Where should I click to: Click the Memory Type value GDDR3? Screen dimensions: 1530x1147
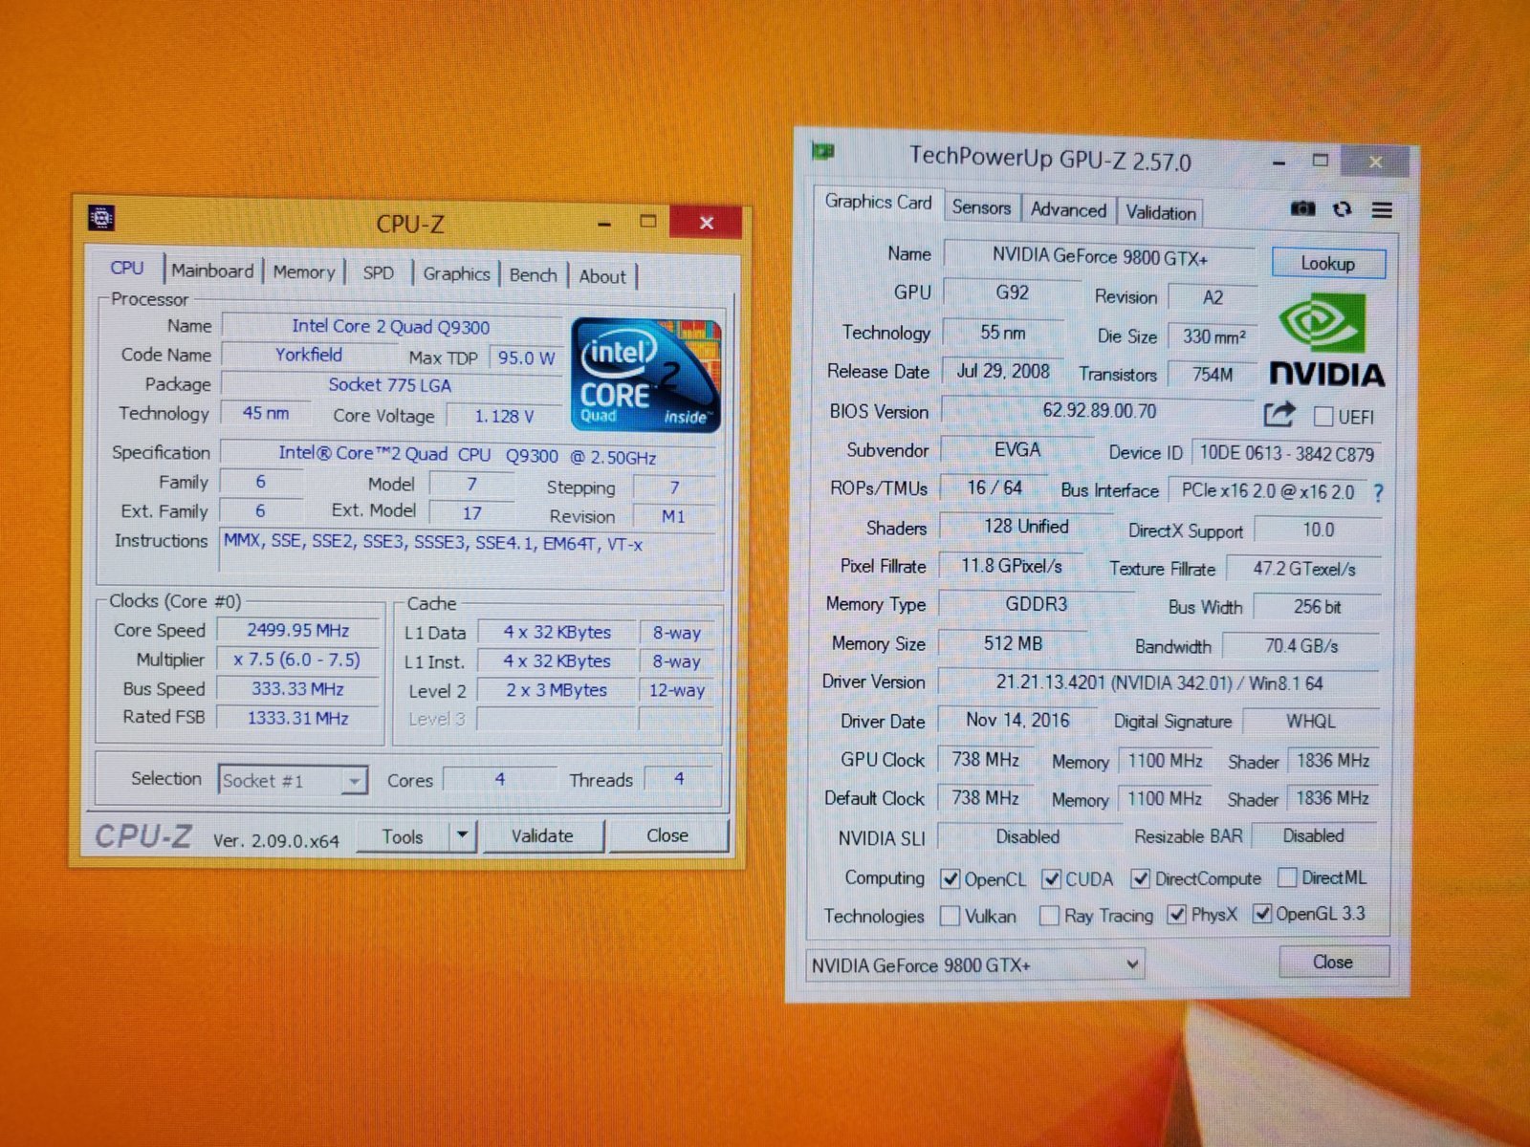click(x=1036, y=604)
